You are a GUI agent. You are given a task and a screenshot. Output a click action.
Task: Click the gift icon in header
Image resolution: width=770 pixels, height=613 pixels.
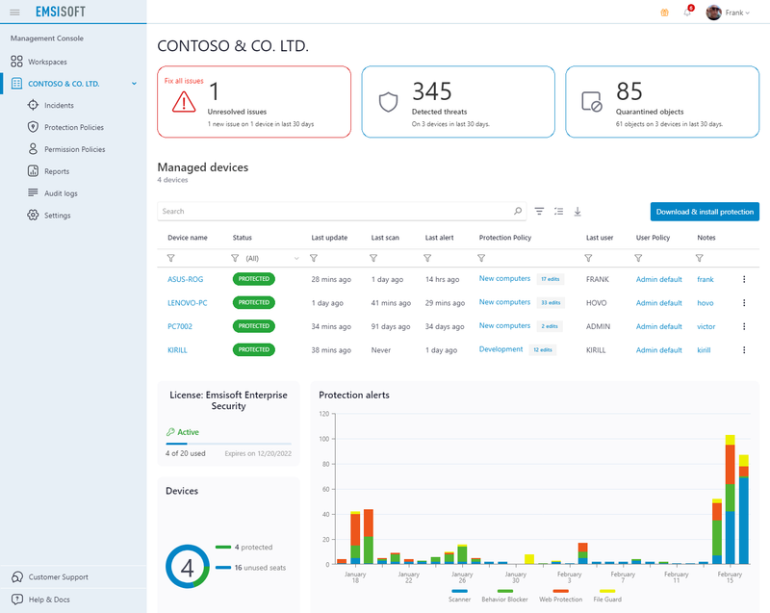tap(664, 13)
